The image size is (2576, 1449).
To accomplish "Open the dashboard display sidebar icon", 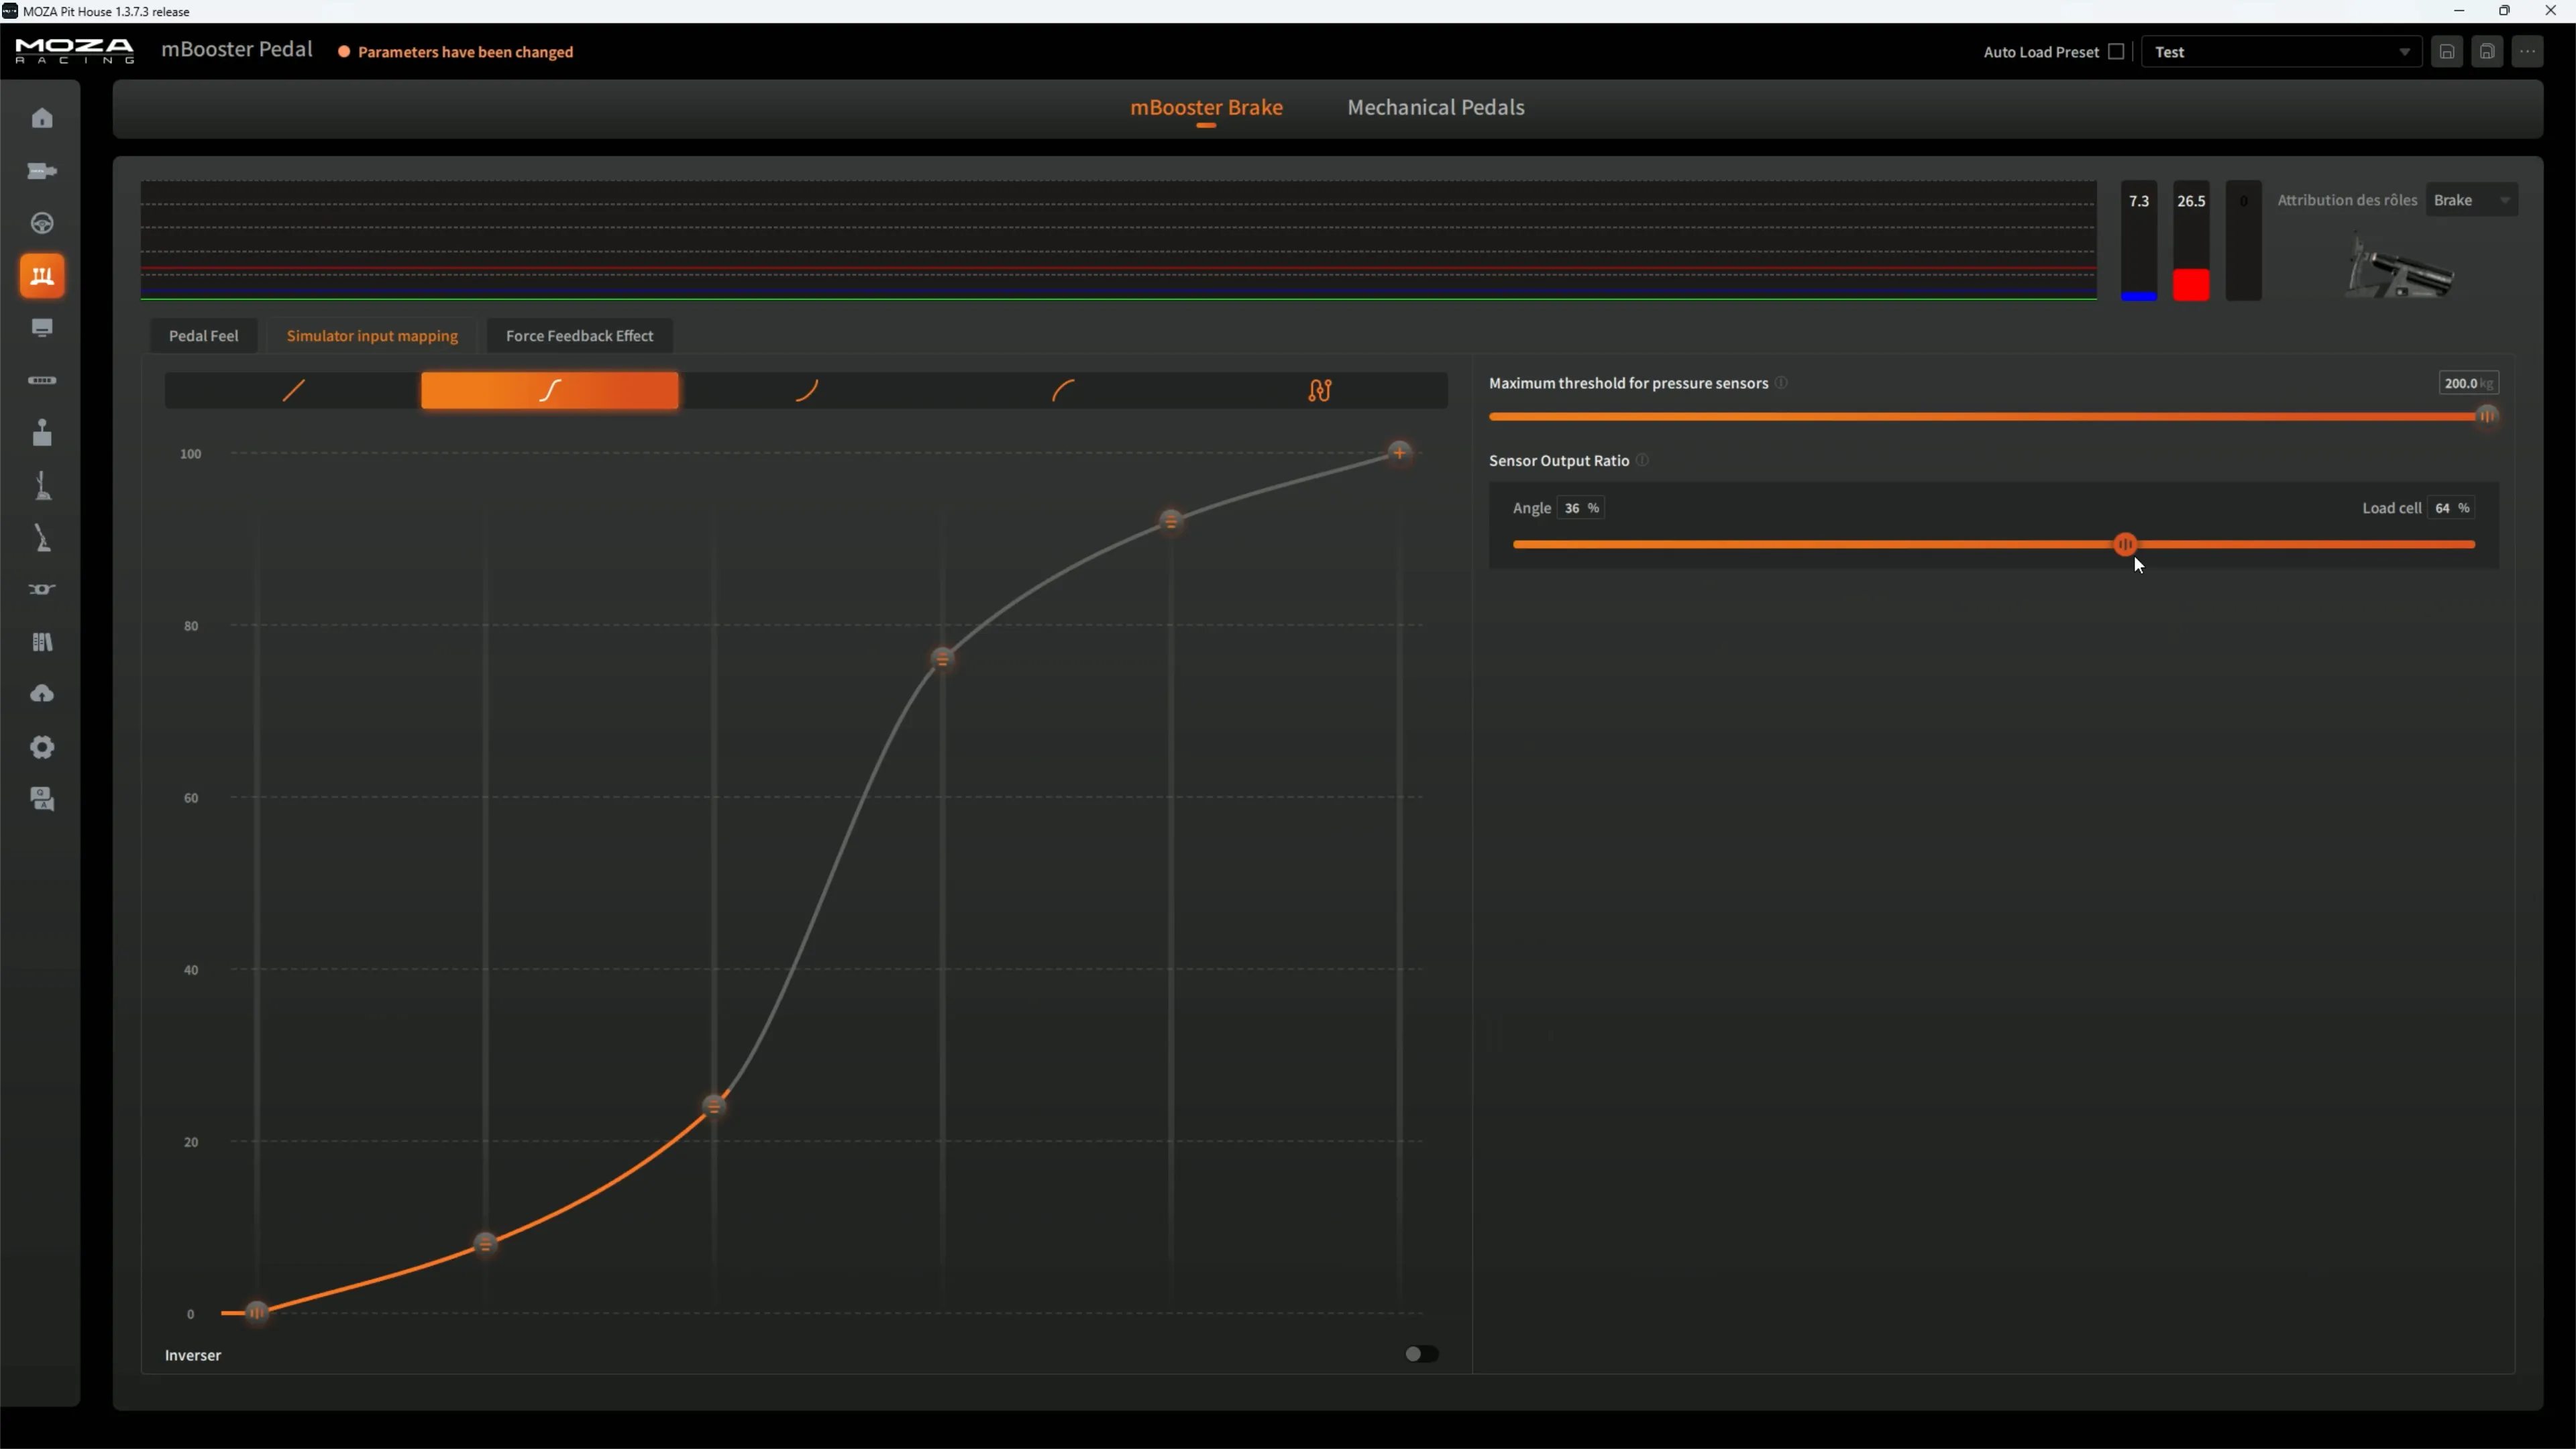I will (42, 328).
